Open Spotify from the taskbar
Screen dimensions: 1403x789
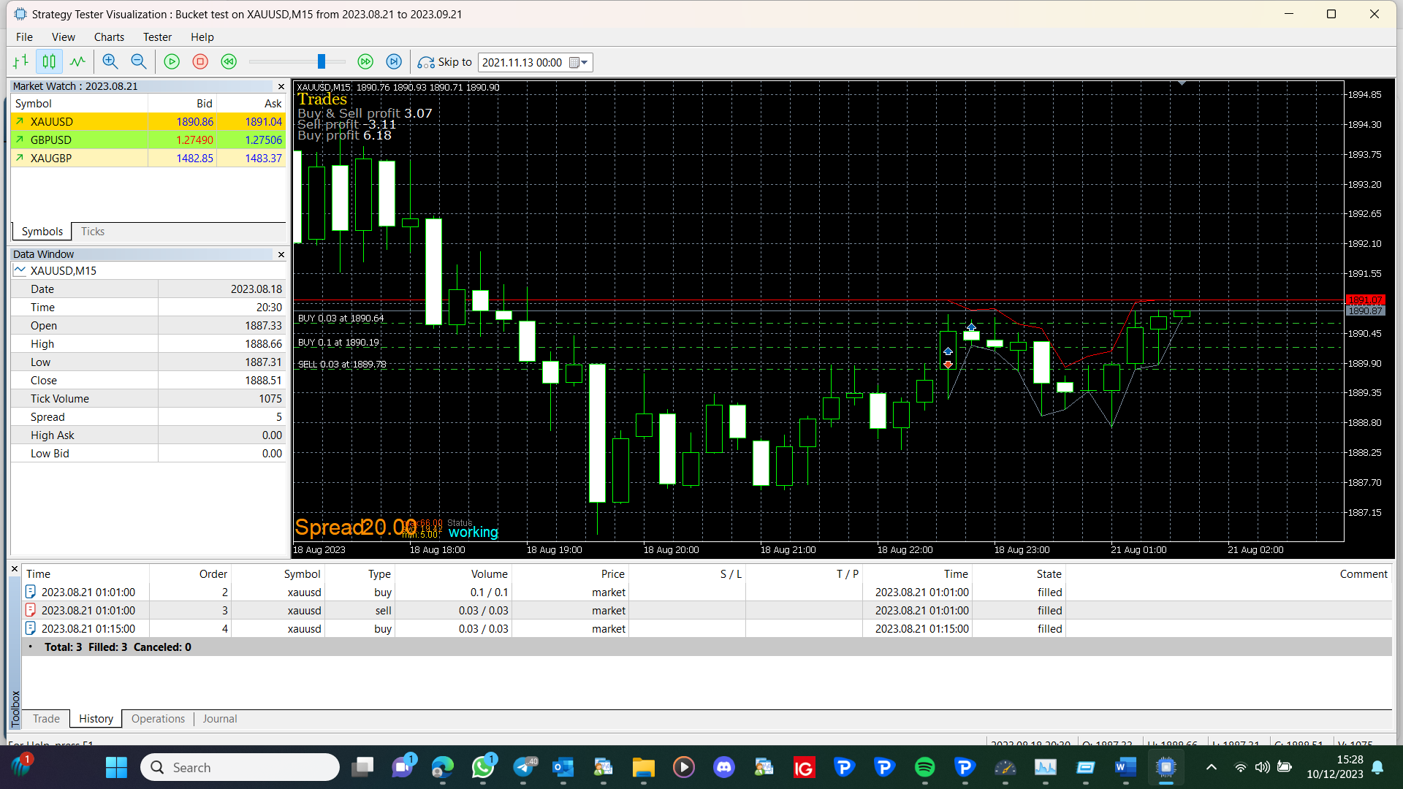pyautogui.click(x=925, y=767)
